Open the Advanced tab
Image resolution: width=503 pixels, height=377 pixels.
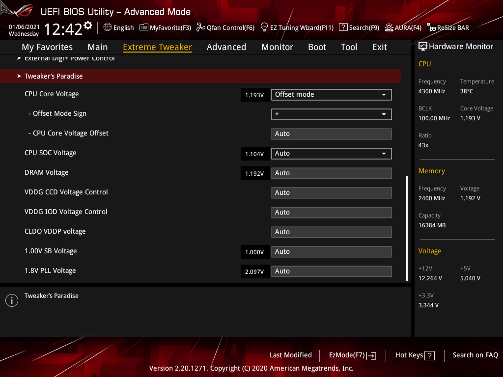226,47
